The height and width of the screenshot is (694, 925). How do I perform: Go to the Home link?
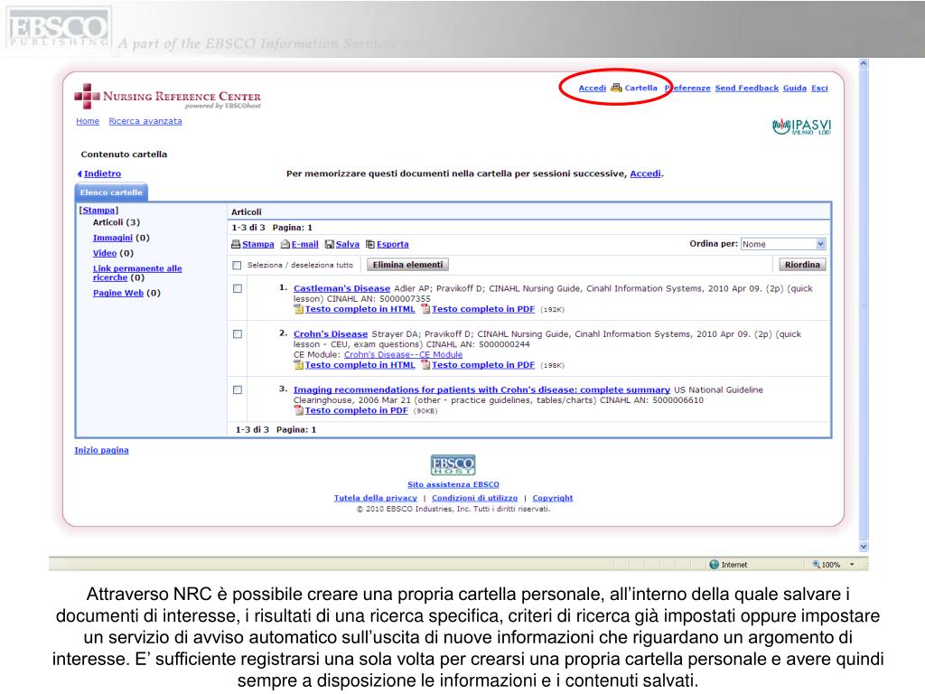[88, 121]
